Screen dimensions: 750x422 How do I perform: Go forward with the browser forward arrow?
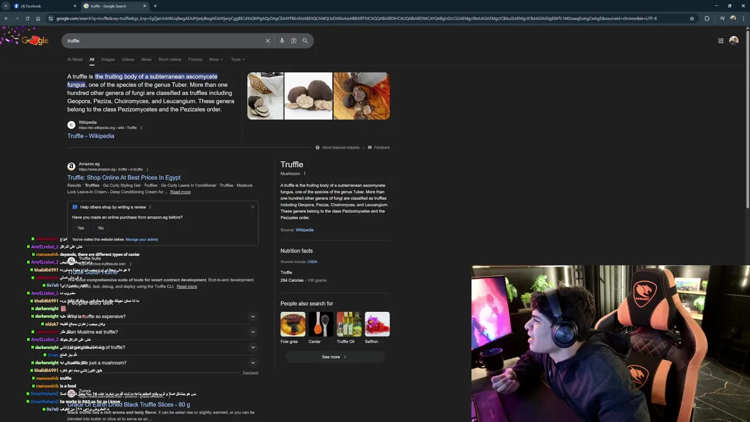coord(16,18)
